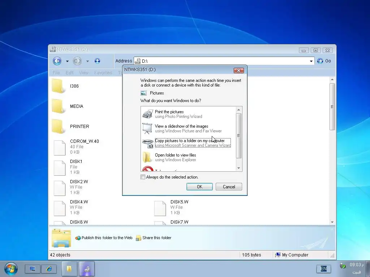Viewport: 370px width, 277px height.
Task: Select the CDROM_W.40 file icon
Action: point(60,148)
